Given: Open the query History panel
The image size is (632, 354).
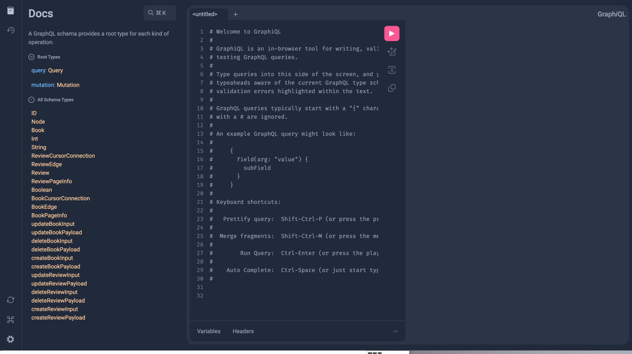Looking at the screenshot, I should (x=11, y=30).
